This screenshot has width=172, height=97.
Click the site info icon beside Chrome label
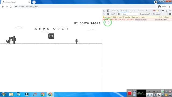[x=16, y=6]
